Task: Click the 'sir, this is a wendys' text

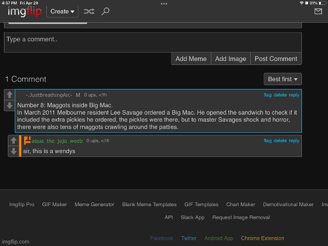Action: 49,151
